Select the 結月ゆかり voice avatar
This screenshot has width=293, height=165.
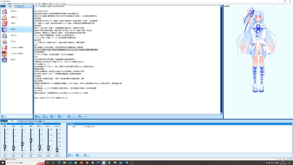pos(5,11)
